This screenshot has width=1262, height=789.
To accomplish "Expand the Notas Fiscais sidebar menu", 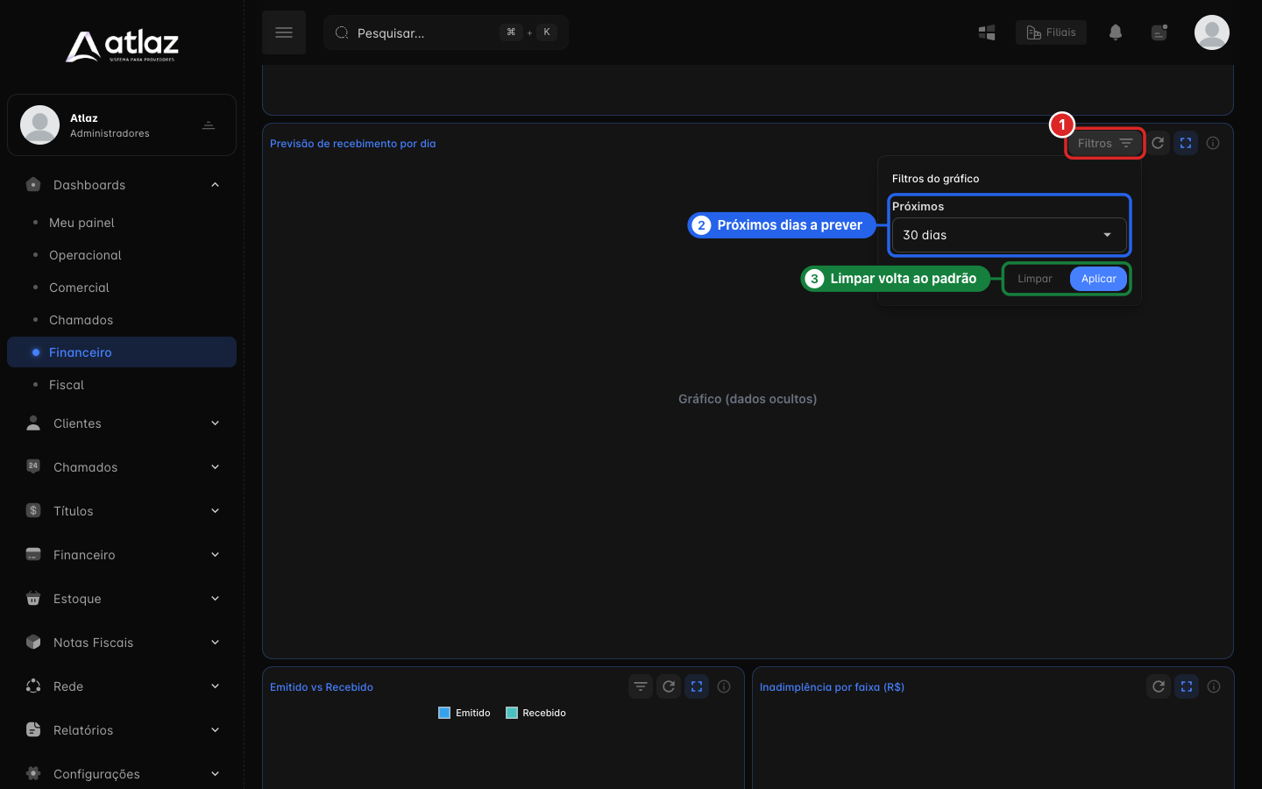I will (122, 643).
